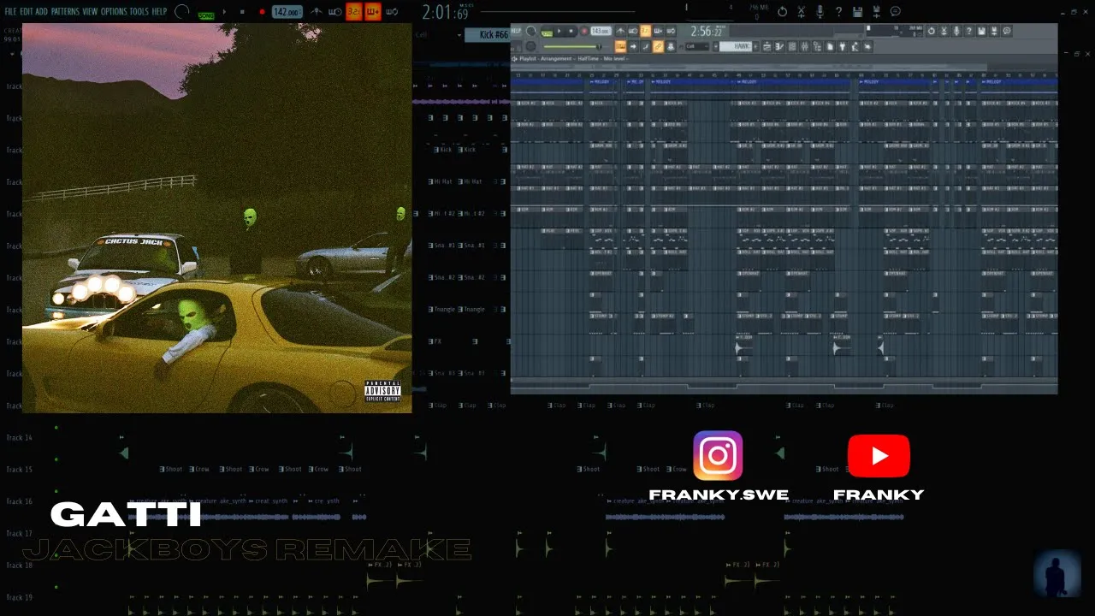
Task: Open the VIEW menu
Action: coord(90,11)
